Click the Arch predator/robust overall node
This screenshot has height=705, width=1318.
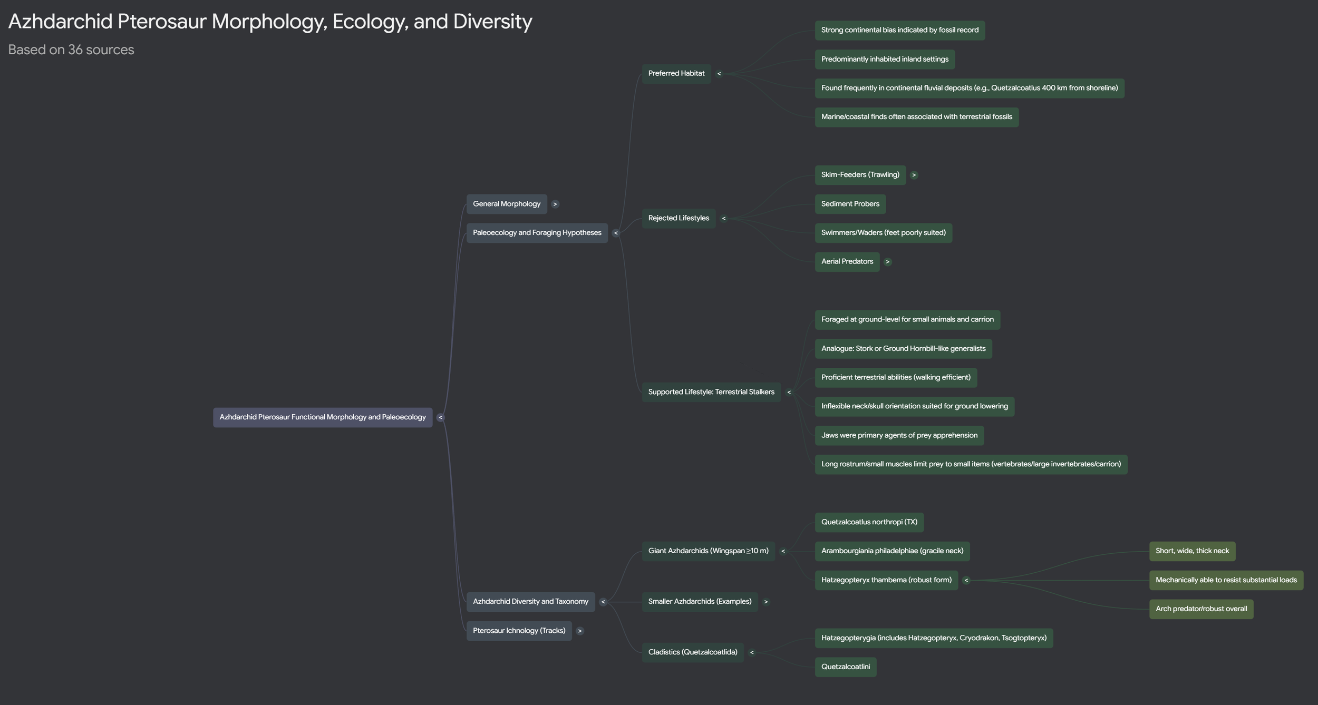coord(1200,609)
